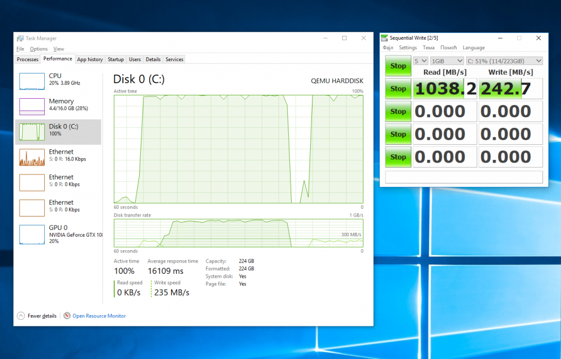Click the Capacity value 224 GB
The width and height of the screenshot is (561, 359).
pyautogui.click(x=246, y=261)
